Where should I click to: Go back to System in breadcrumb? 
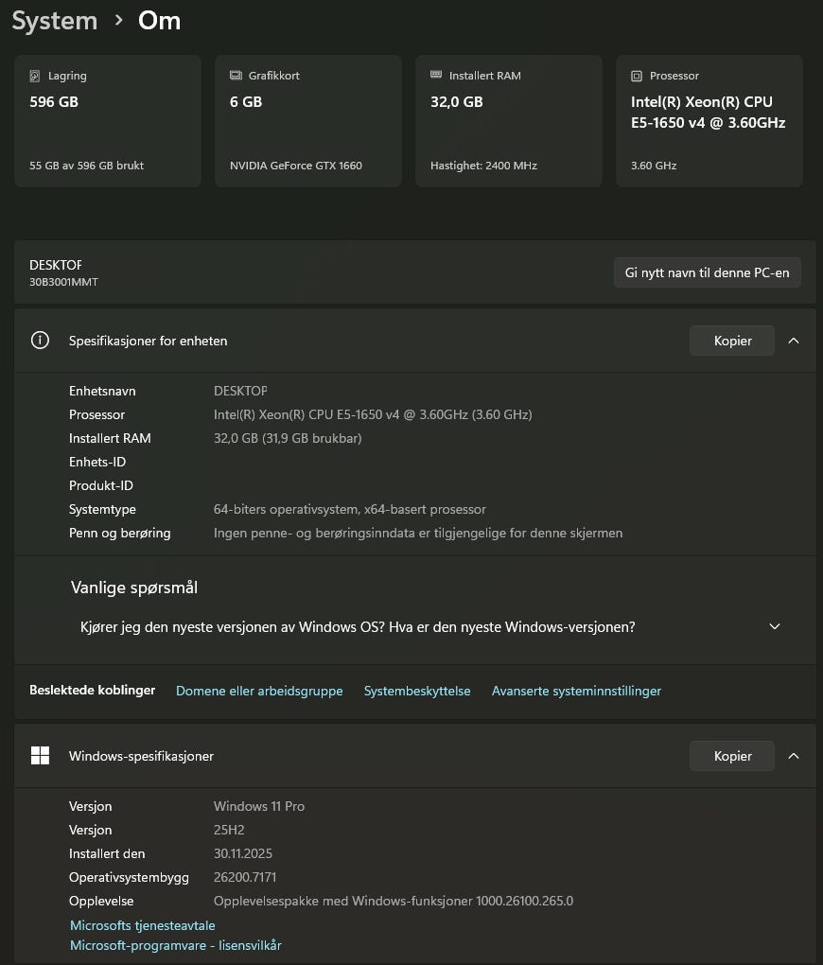tap(55, 21)
